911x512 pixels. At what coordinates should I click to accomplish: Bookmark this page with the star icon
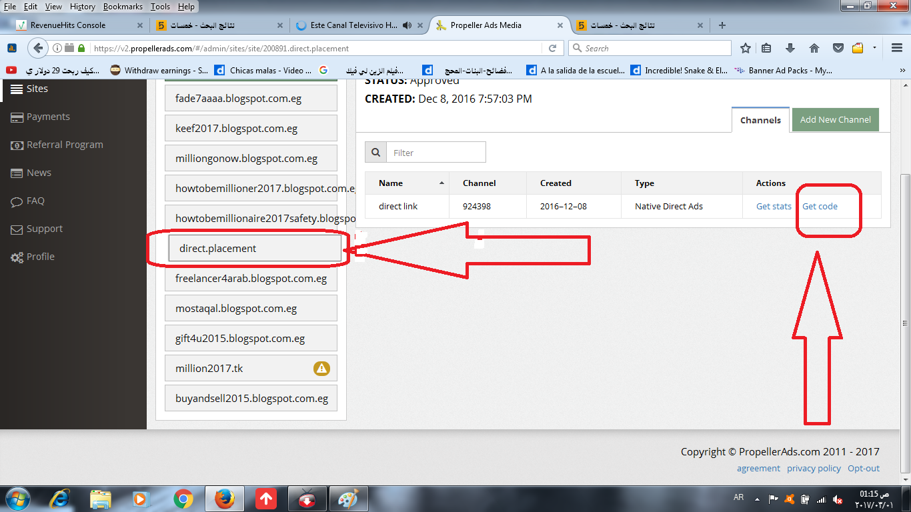pyautogui.click(x=746, y=48)
